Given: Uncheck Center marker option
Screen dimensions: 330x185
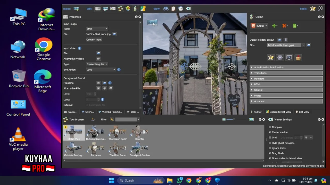Looking at the screenshot, I should [270, 132].
